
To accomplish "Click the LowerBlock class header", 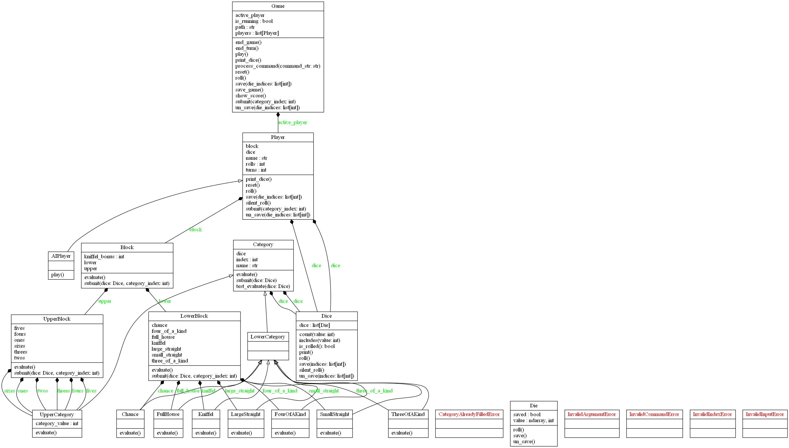I will 194,316.
